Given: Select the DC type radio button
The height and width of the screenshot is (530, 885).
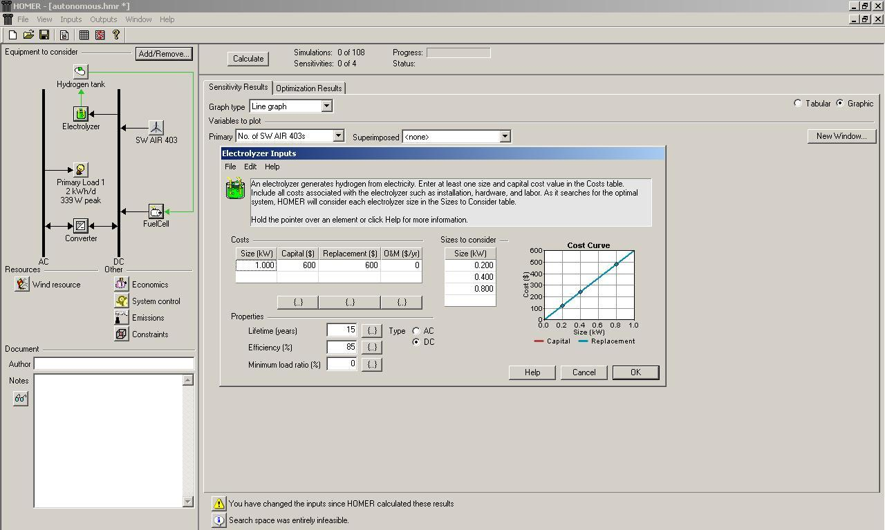Looking at the screenshot, I should pyautogui.click(x=416, y=342).
